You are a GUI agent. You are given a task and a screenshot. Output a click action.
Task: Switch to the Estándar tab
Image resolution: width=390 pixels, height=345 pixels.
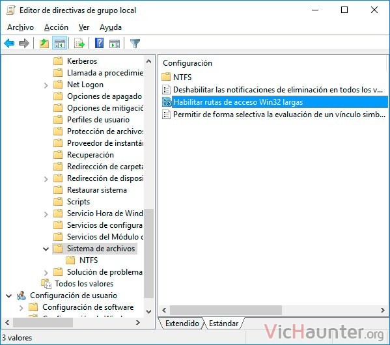coord(223,324)
